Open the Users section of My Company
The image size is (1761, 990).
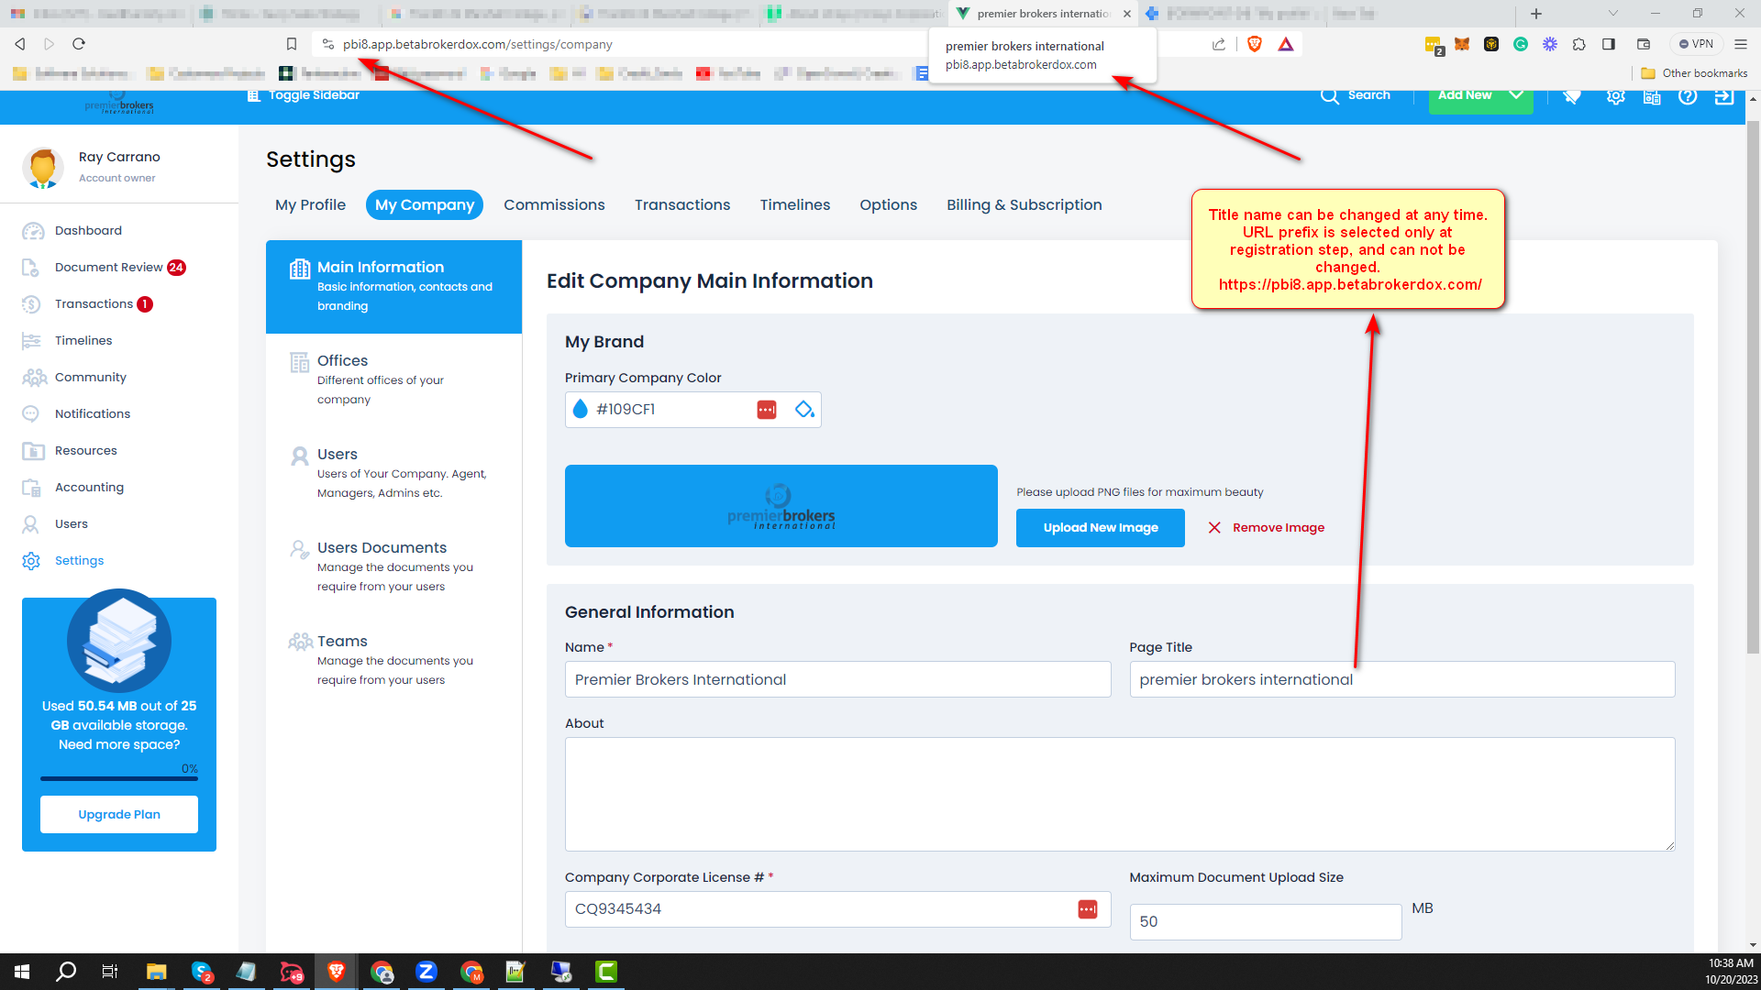tap(393, 473)
